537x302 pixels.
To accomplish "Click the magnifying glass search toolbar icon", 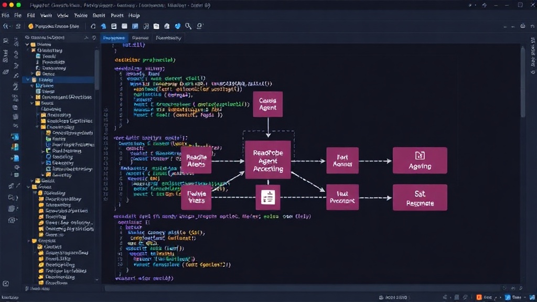I will pos(188,26).
